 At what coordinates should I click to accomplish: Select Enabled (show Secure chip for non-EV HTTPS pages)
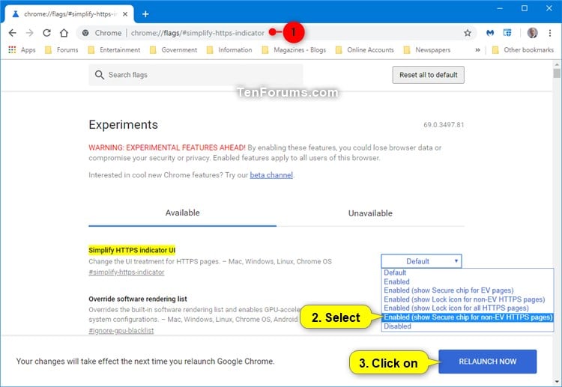tap(468, 317)
